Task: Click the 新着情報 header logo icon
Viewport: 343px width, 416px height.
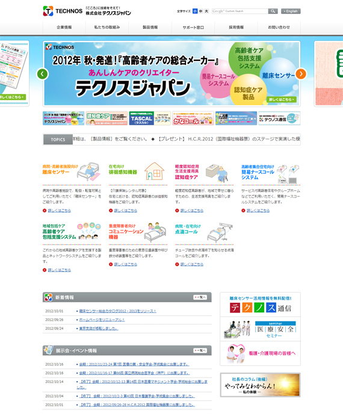Action: (48, 297)
